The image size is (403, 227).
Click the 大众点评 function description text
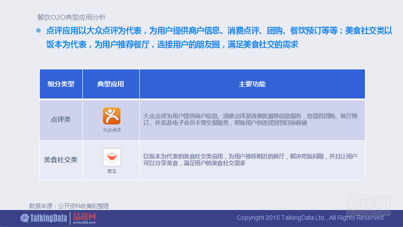pos(250,120)
